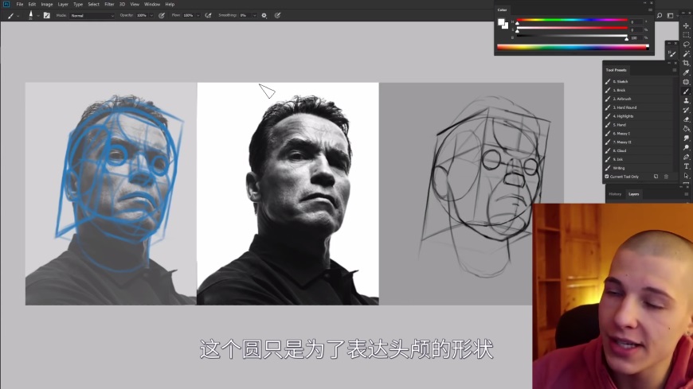Screen dimensions: 693x389
Task: Expand the Opacity slider dropdown arrow
Action: coord(151,15)
